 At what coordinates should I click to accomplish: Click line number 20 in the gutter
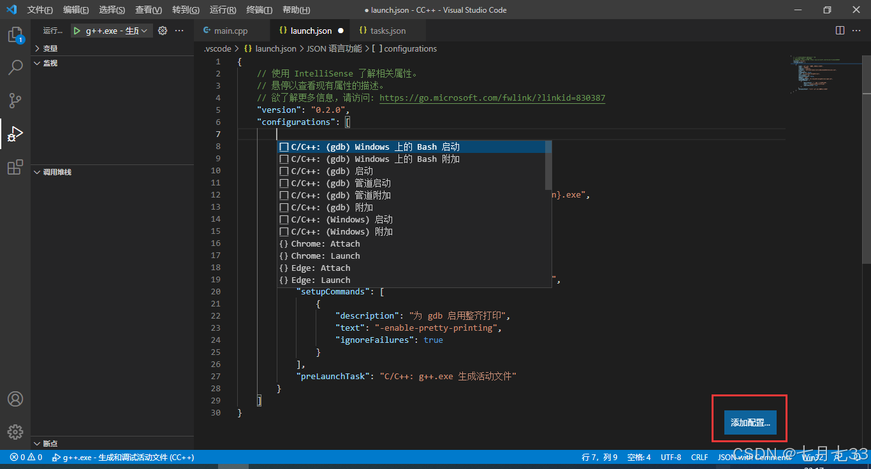click(x=215, y=292)
